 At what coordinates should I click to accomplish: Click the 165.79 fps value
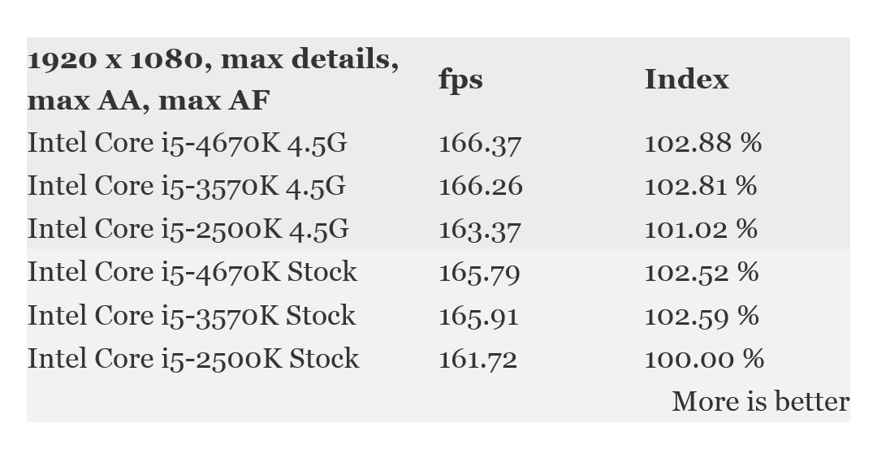click(479, 273)
